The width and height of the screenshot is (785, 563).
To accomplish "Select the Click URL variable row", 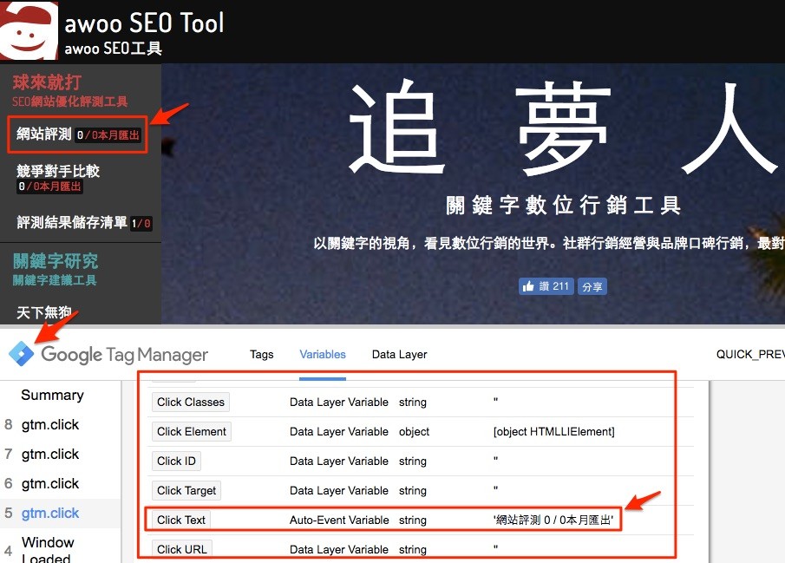I will (x=180, y=549).
